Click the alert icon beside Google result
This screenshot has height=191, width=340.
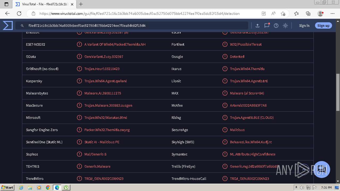(225, 57)
